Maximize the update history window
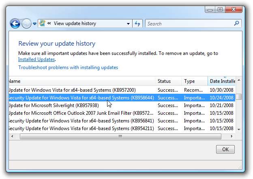 (x=220, y=9)
